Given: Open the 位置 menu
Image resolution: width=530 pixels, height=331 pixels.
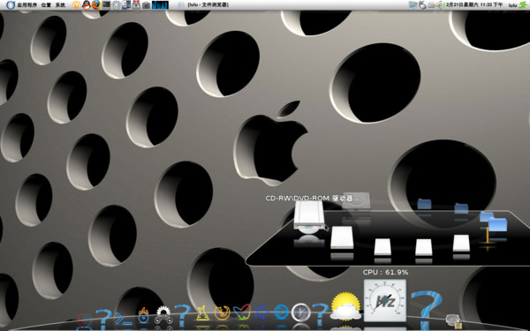Looking at the screenshot, I should click(x=46, y=5).
